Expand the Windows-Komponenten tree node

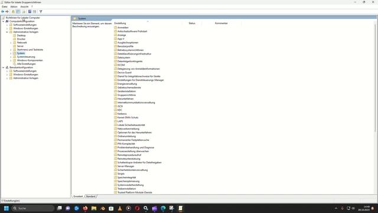(x=11, y=60)
